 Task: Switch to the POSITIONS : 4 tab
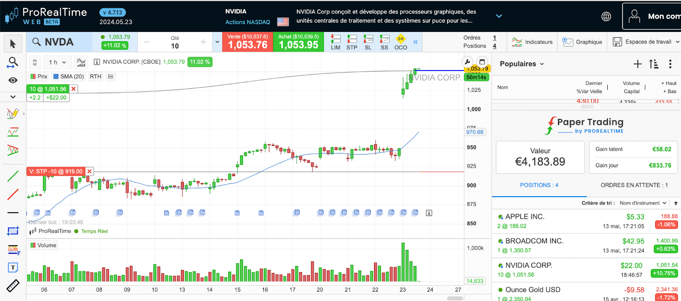pos(539,185)
